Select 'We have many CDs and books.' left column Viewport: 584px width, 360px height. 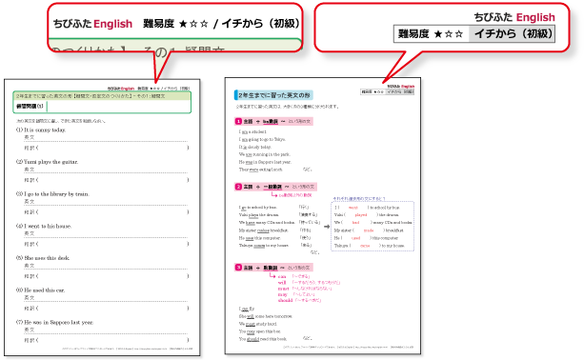pos(267,223)
